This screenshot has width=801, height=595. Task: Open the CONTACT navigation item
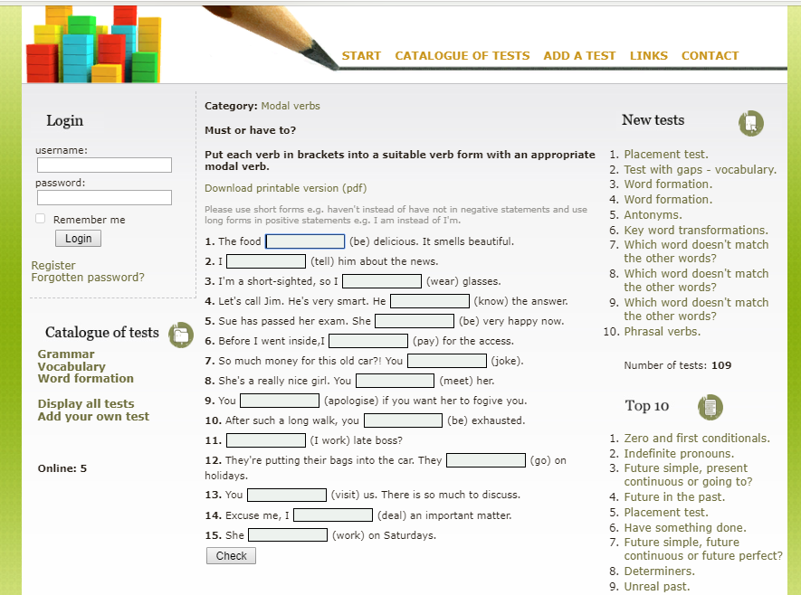[710, 56]
